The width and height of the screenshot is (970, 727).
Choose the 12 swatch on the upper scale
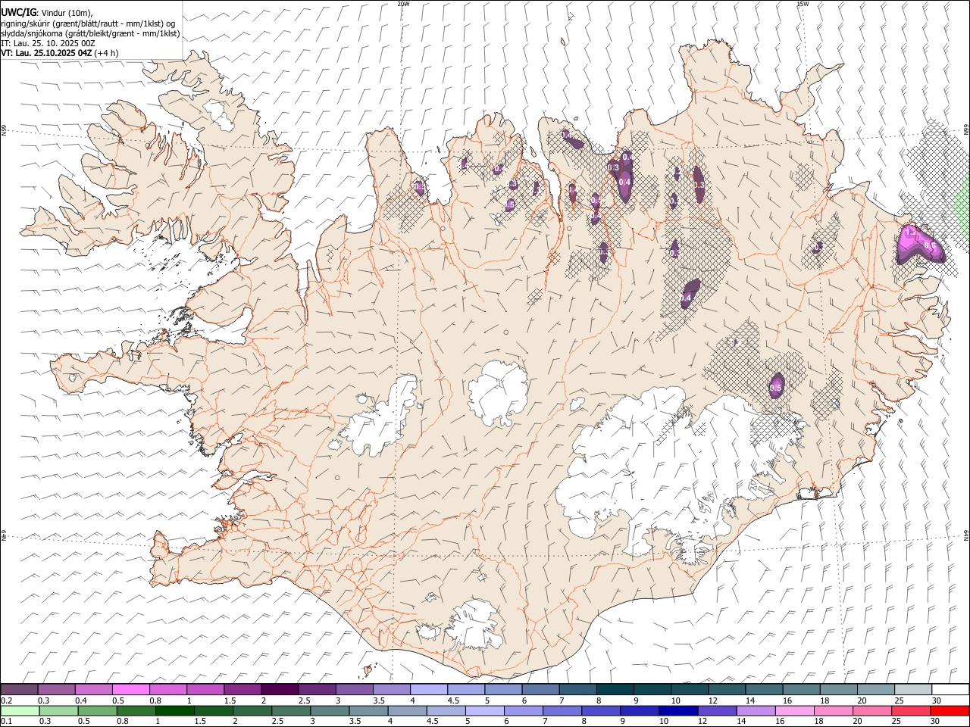click(x=726, y=689)
